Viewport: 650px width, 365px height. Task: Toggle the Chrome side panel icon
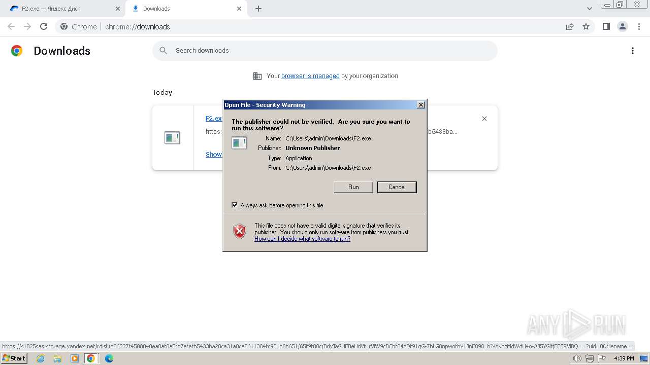pos(606,26)
